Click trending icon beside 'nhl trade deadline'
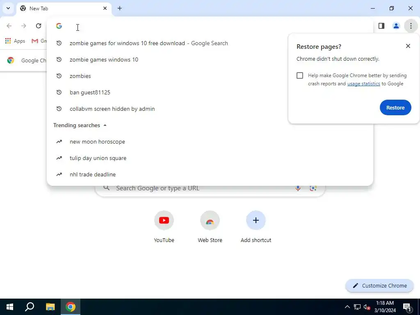 coord(59,174)
